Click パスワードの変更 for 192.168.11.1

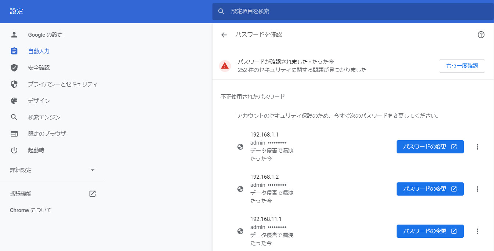(x=430, y=231)
